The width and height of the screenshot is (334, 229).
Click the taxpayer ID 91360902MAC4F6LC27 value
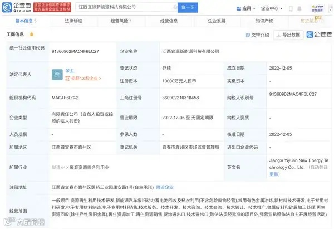click(293, 94)
